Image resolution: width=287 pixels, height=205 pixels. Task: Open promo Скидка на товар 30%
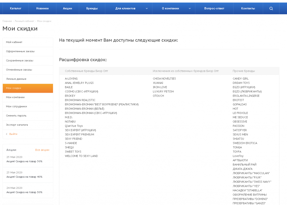click(24, 192)
